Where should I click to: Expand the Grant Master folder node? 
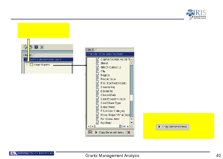click(x=27, y=64)
